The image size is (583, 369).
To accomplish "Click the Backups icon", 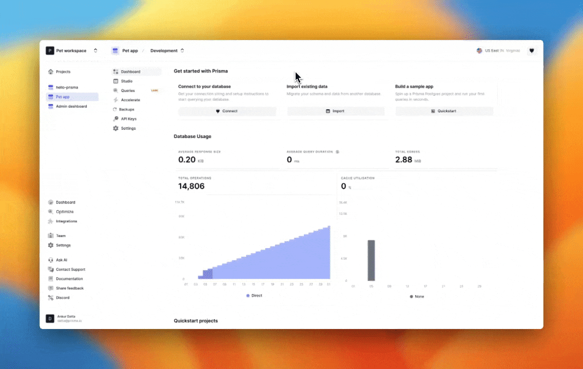I will click(116, 109).
